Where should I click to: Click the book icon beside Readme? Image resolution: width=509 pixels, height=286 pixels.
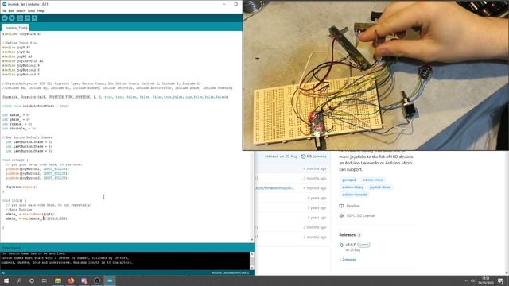pyautogui.click(x=341, y=206)
